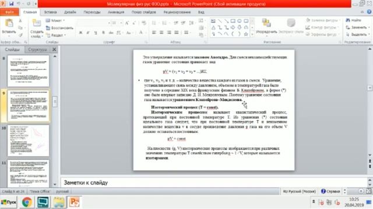Open the font size dropdown

[x=121, y=23]
